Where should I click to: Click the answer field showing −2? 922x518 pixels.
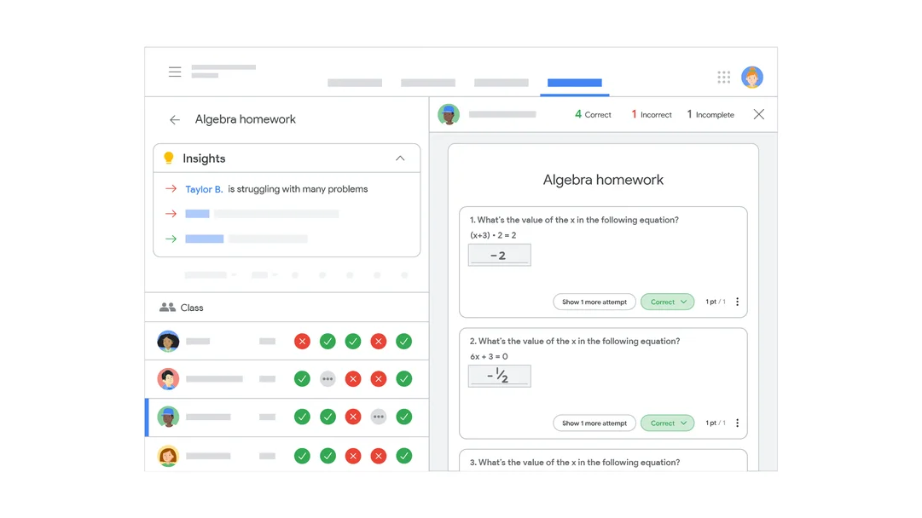(499, 255)
